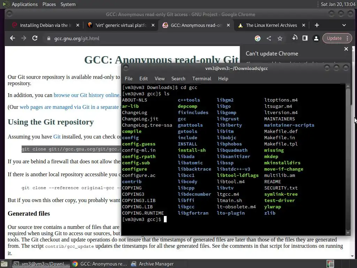The height and width of the screenshot is (268, 357).
Task: Click 'Makefile.tpl' in terminal listing
Action: pos(281,144)
